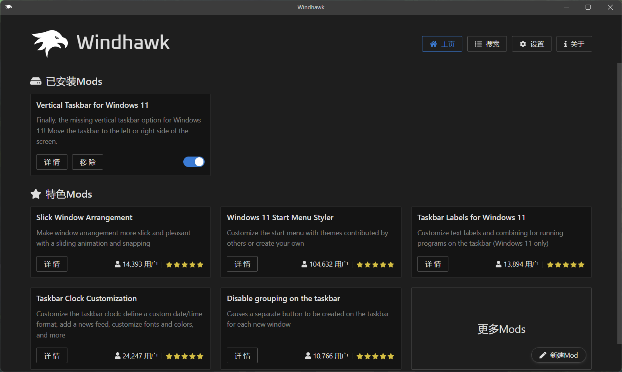Click the star rating of Taskbar Clock Customization

point(184,356)
